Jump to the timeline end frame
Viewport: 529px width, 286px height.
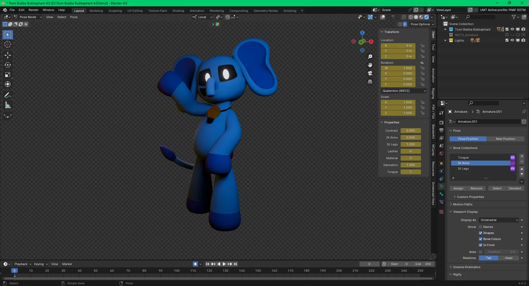tap(235, 264)
